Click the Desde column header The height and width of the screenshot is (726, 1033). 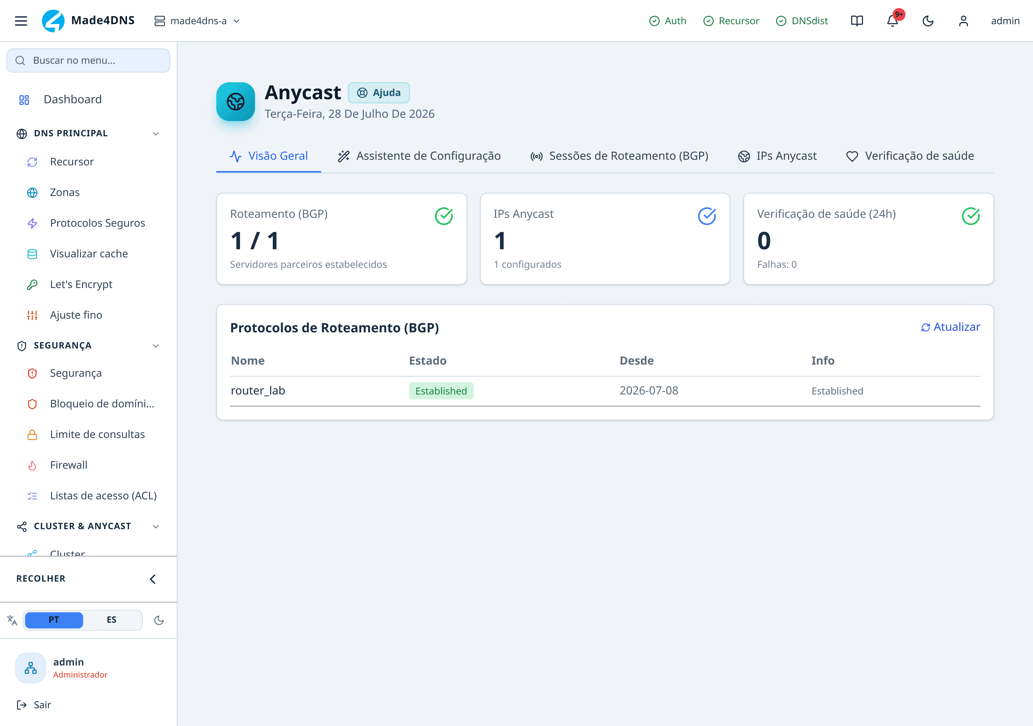637,361
